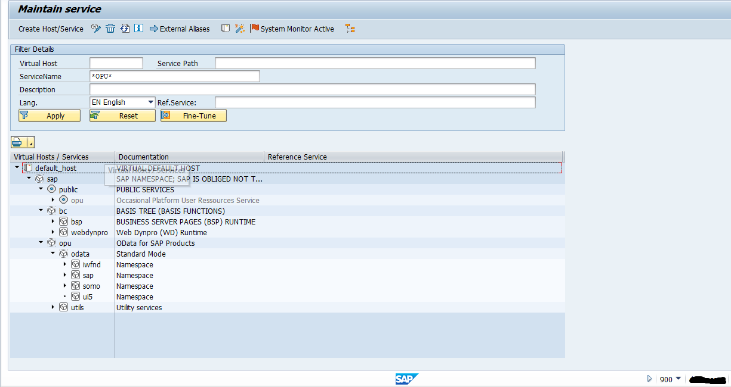Click the Description input field
This screenshot has width=731, height=387.
[x=313, y=89]
